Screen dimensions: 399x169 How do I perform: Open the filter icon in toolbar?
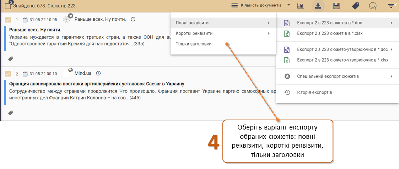click(392, 6)
